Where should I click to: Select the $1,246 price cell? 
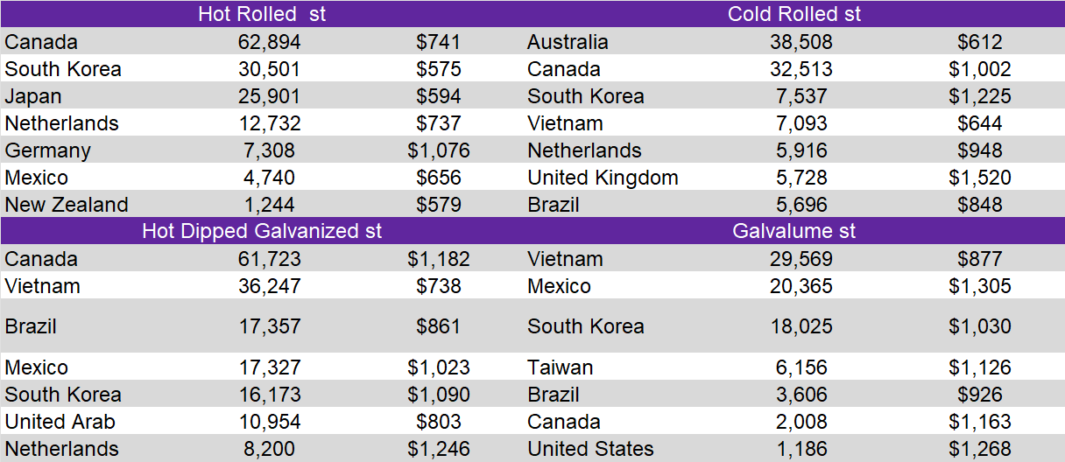coord(438,449)
